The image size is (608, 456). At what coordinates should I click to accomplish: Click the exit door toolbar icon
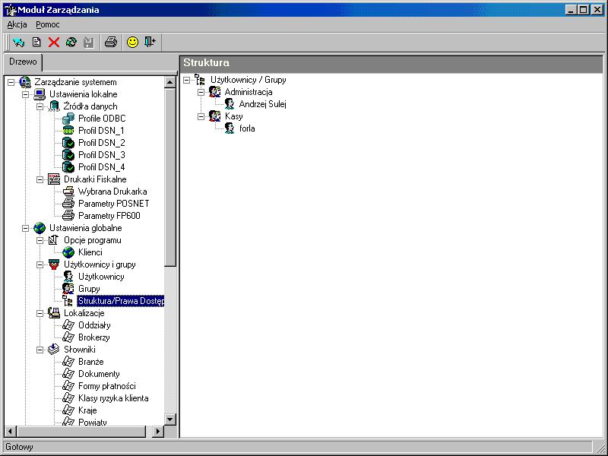(150, 42)
